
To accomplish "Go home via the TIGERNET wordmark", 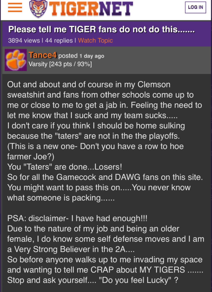I will [x=91, y=8].
